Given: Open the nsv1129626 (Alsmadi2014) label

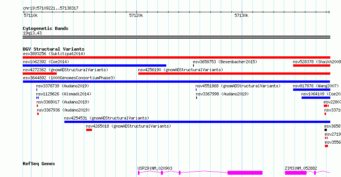Looking at the screenshot, I should pyautogui.click(x=64, y=94).
